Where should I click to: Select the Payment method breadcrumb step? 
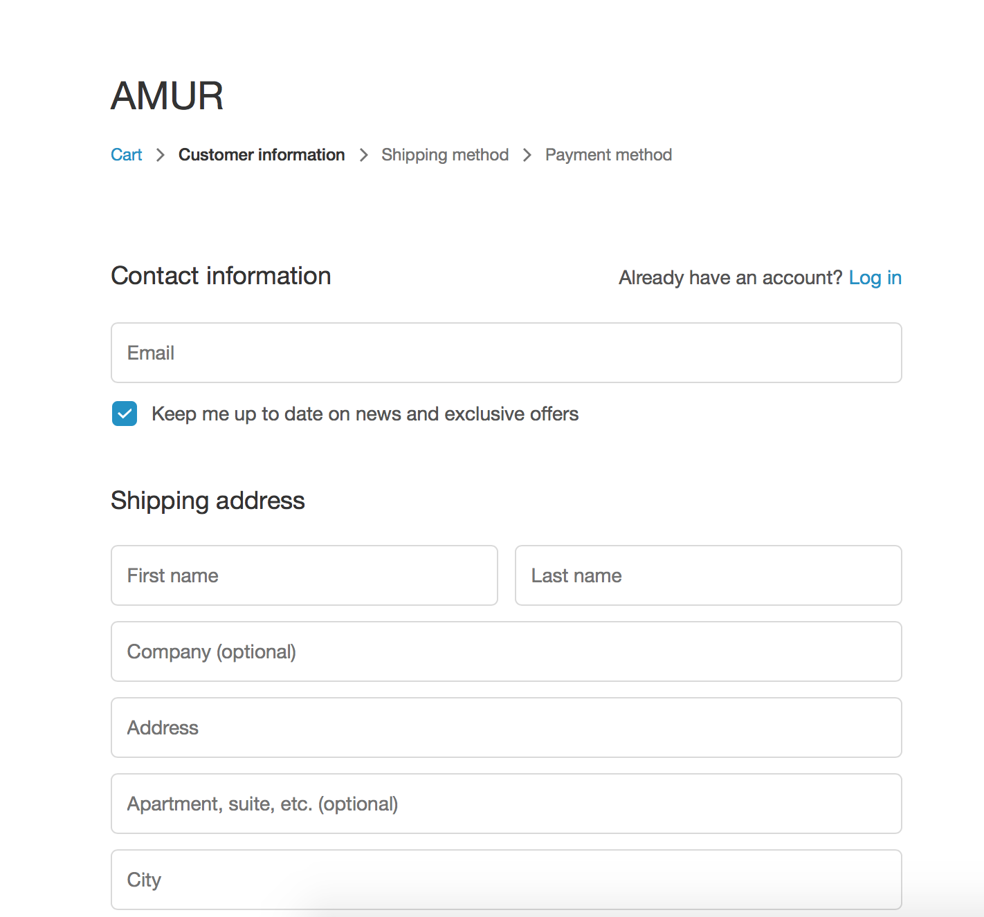(x=608, y=155)
